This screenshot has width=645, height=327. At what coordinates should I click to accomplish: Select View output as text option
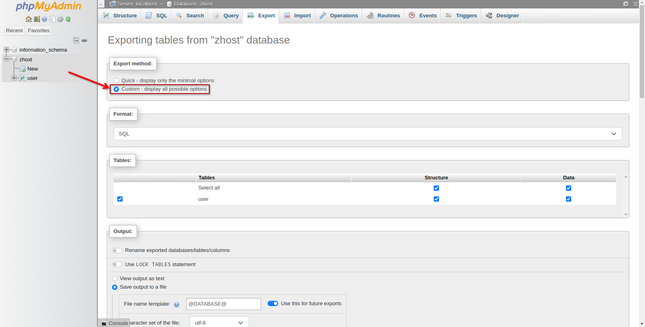pyautogui.click(x=115, y=279)
